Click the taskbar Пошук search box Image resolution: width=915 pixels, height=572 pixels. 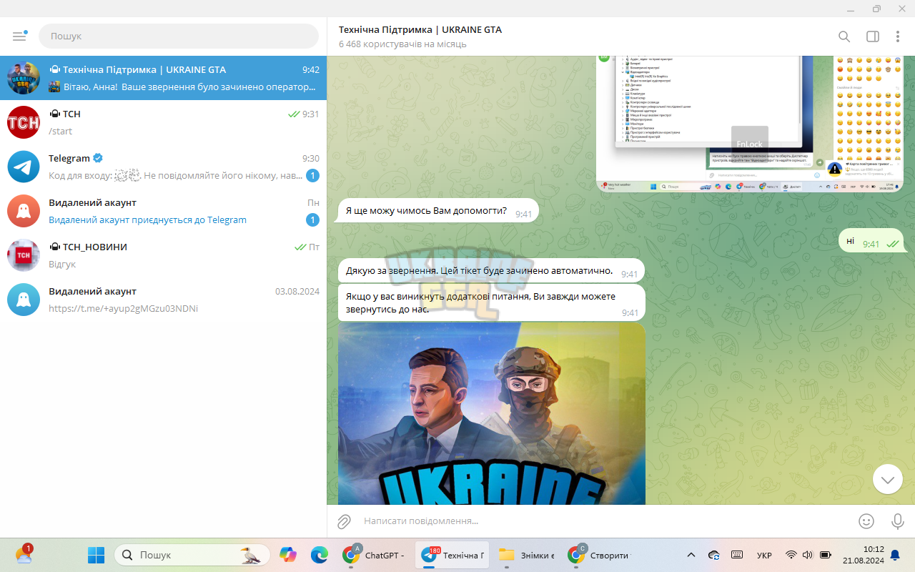[x=192, y=555]
